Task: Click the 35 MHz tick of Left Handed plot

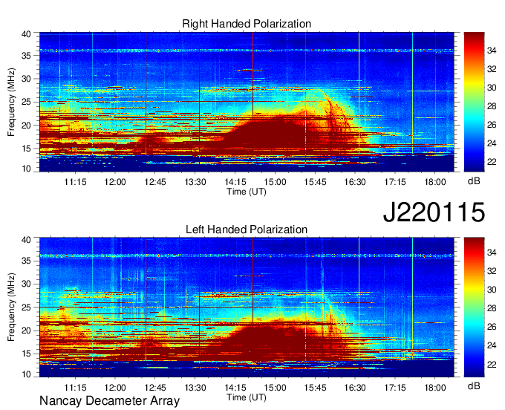Action: click(26, 261)
